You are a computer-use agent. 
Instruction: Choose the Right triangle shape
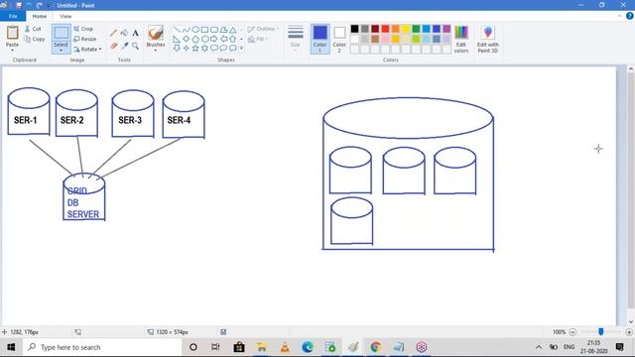pyautogui.click(x=177, y=39)
